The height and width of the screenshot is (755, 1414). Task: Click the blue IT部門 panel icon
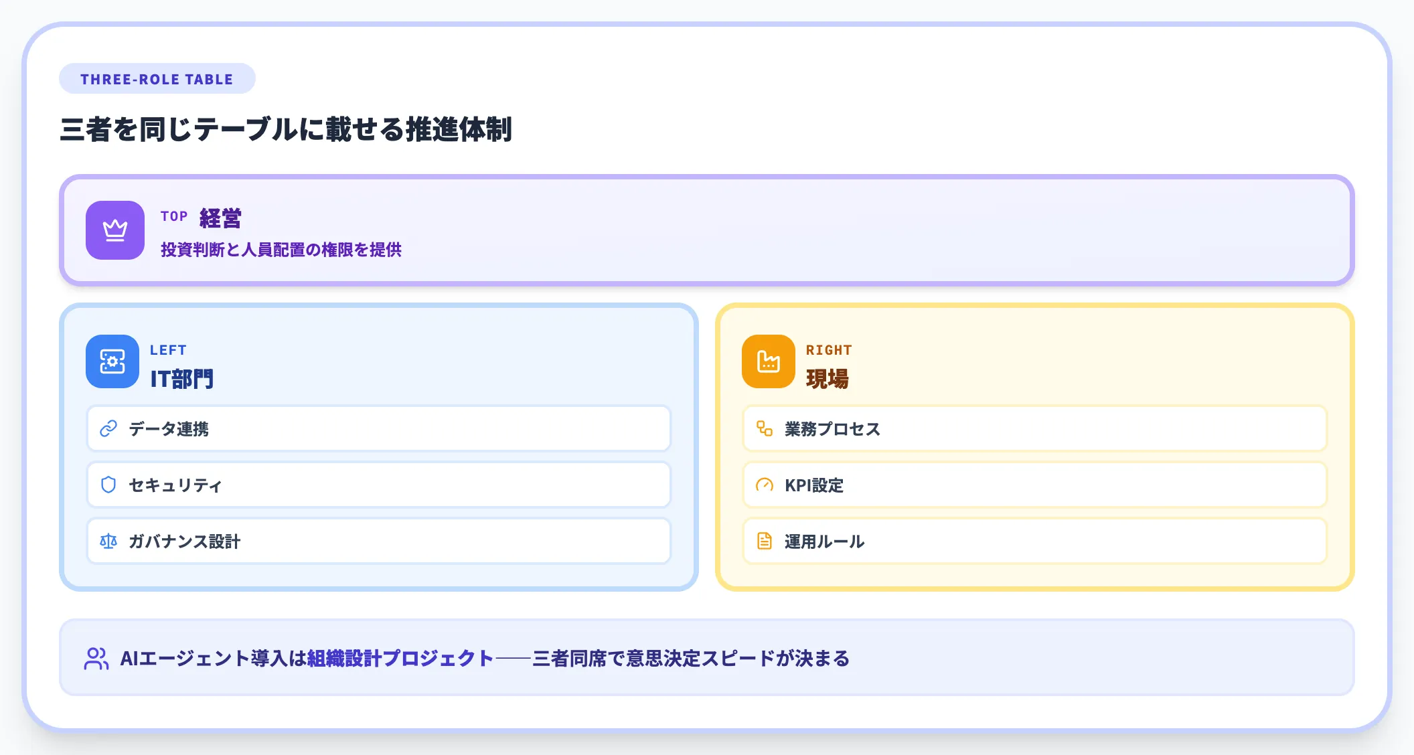point(112,361)
